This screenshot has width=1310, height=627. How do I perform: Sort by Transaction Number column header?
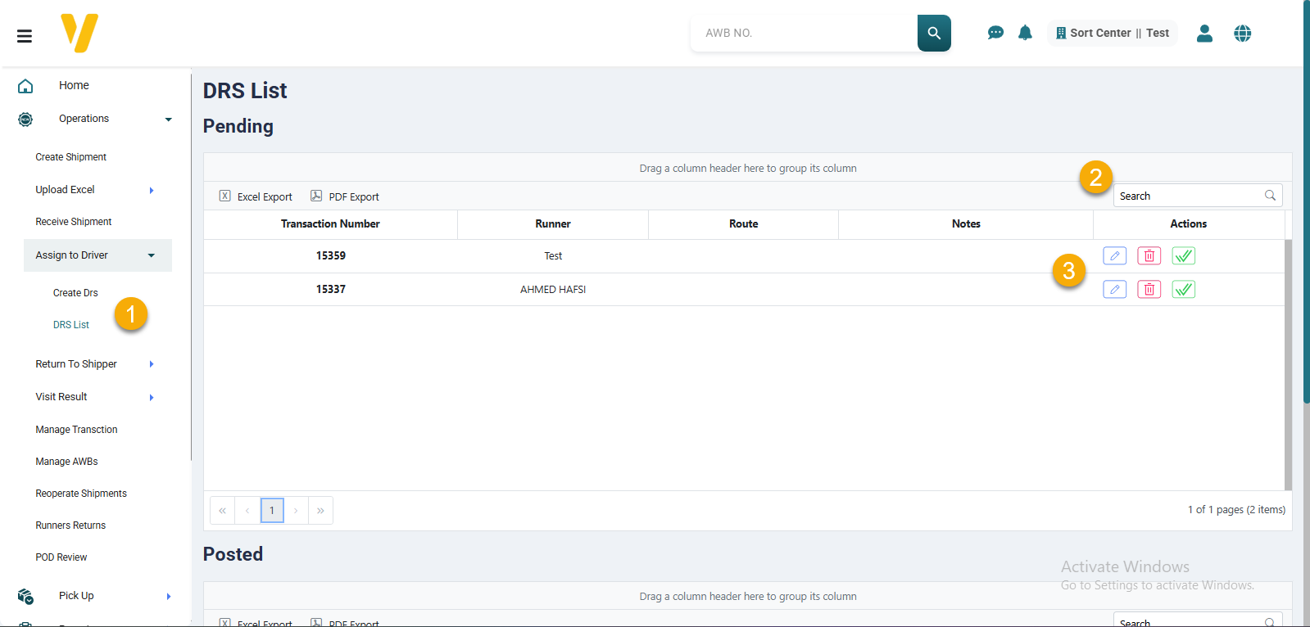click(x=330, y=224)
